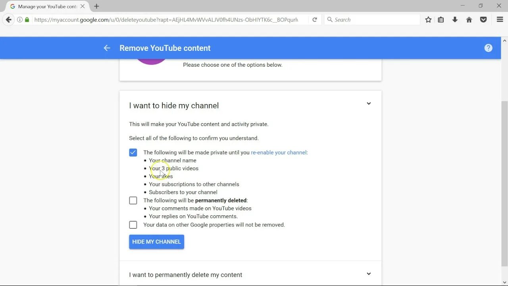Viewport: 508px width, 286px height.
Task: Restore down the browser window
Action: (481, 6)
